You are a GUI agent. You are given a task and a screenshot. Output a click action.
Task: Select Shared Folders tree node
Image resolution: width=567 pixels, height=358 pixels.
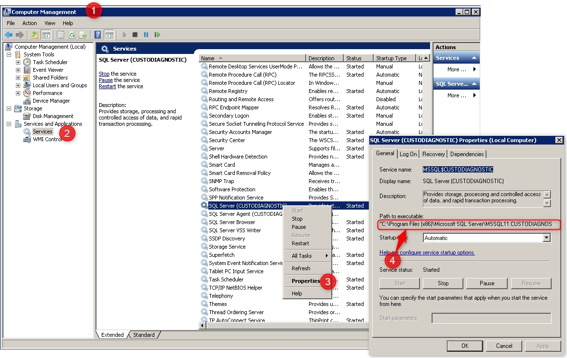[50, 78]
